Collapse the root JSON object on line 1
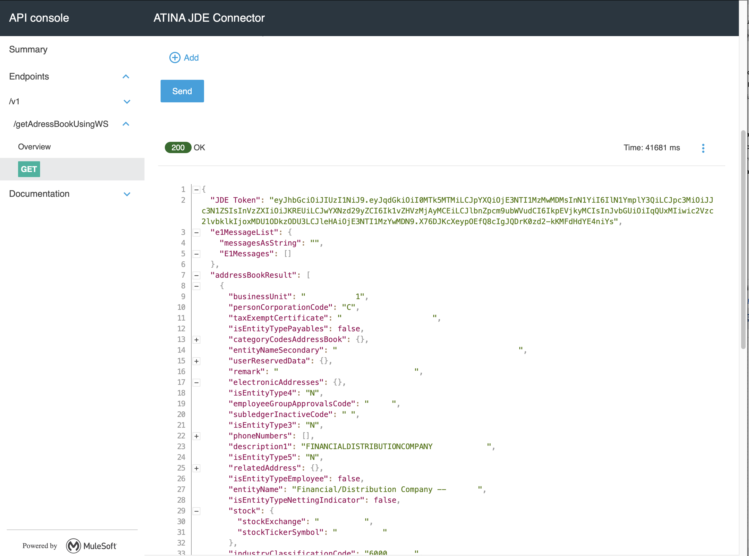Screen dimensions: 749x556 point(196,189)
